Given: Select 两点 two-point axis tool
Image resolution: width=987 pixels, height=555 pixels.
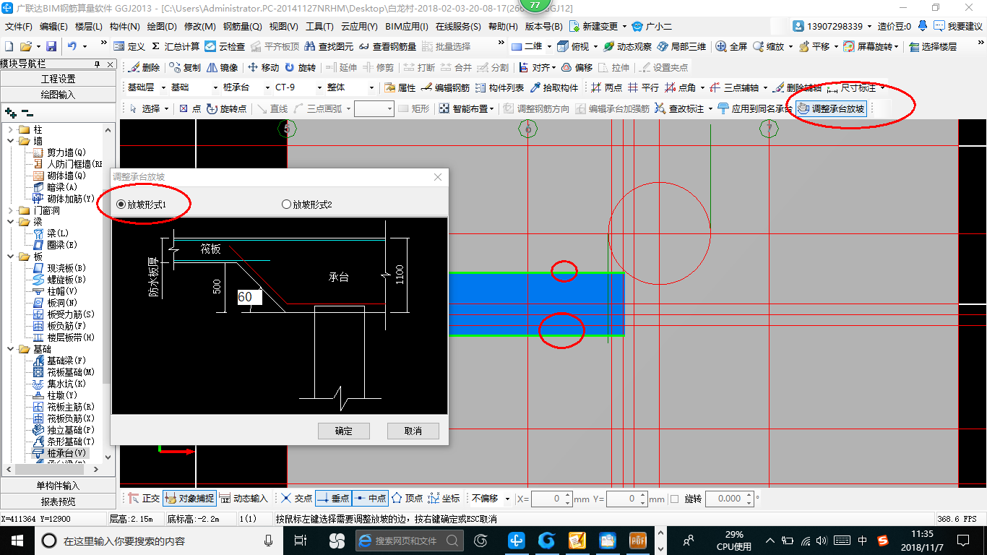Looking at the screenshot, I should pos(606,87).
